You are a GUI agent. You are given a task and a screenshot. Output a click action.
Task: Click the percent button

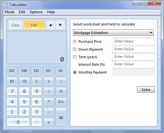coord(61,91)
